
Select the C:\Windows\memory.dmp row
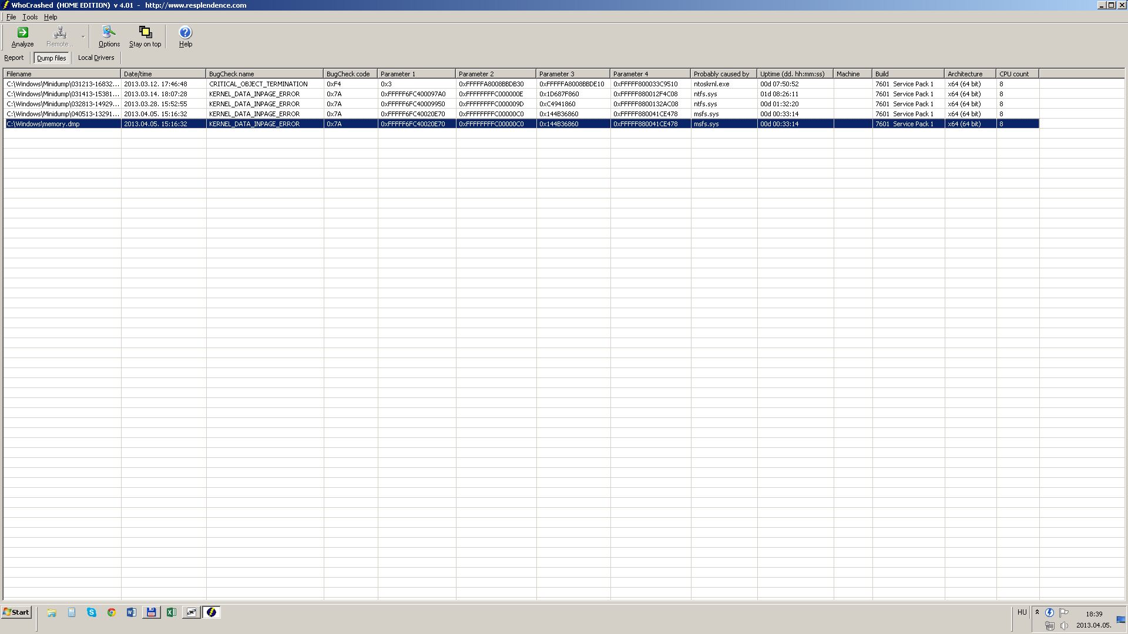coord(521,124)
